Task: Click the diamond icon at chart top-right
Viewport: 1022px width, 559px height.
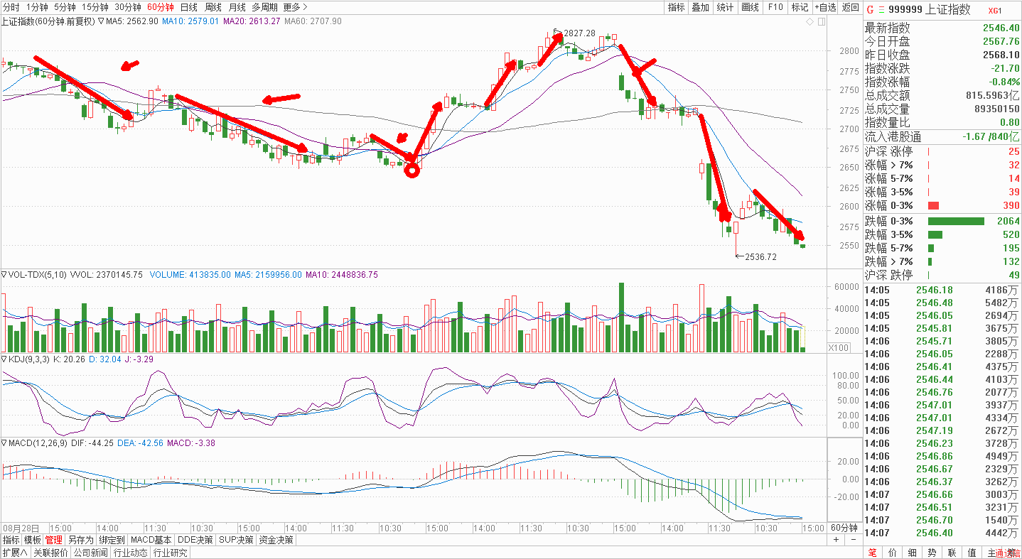Action: (x=809, y=22)
